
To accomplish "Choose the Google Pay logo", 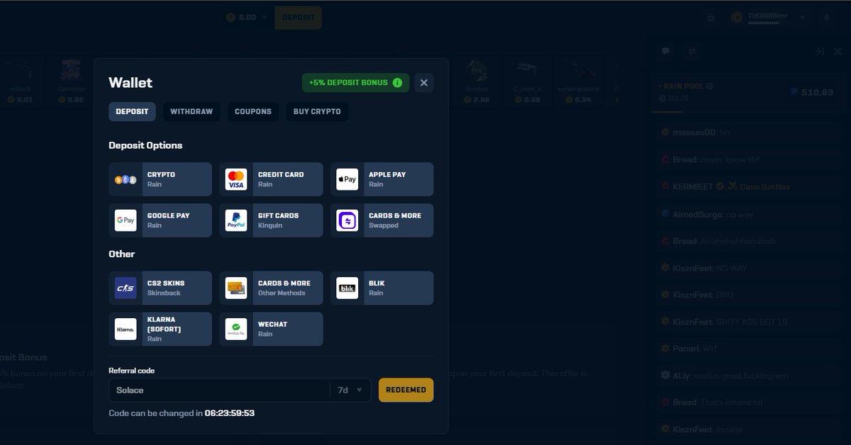I will [126, 220].
